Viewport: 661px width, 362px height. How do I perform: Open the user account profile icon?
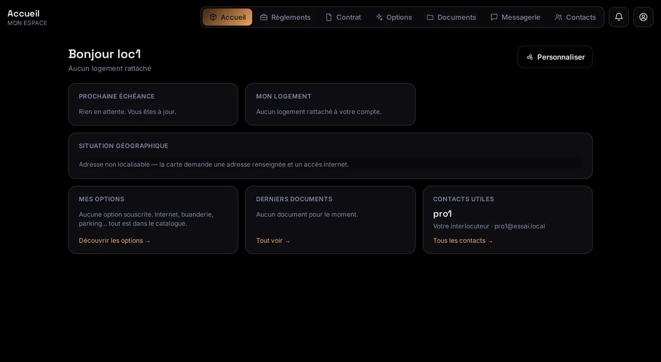click(x=643, y=17)
